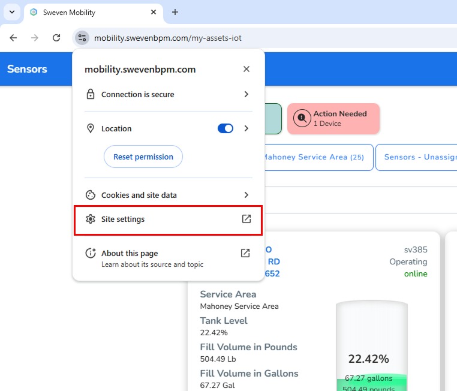This screenshot has width=457, height=391.
Task: Close the site info popup
Action: click(x=246, y=69)
